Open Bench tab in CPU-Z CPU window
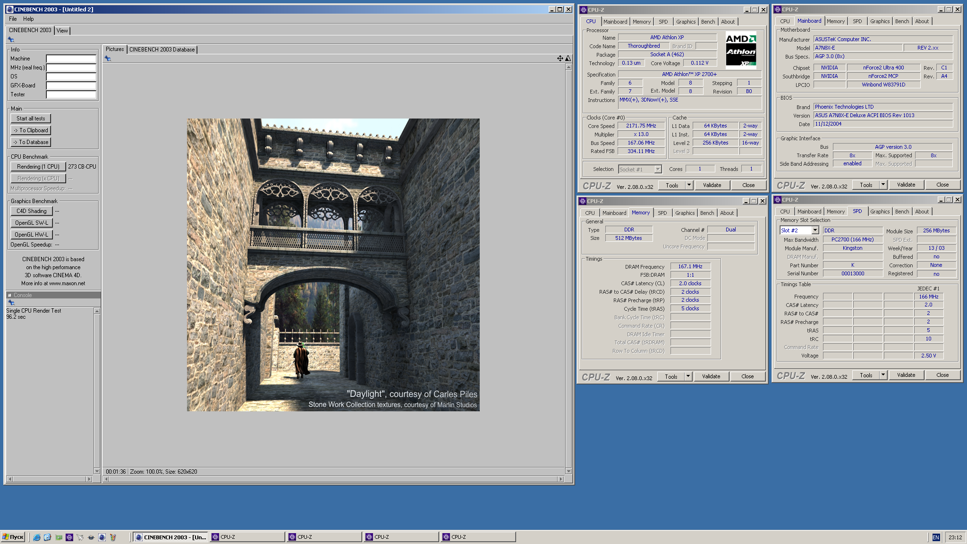 tap(708, 22)
